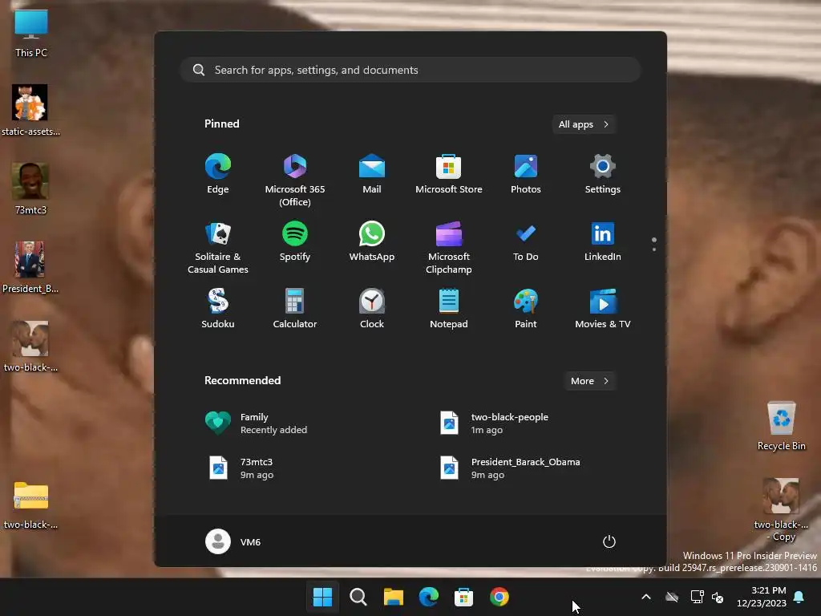The height and width of the screenshot is (616, 821).
Task: Open Edge from pinned apps
Action: [x=218, y=175]
